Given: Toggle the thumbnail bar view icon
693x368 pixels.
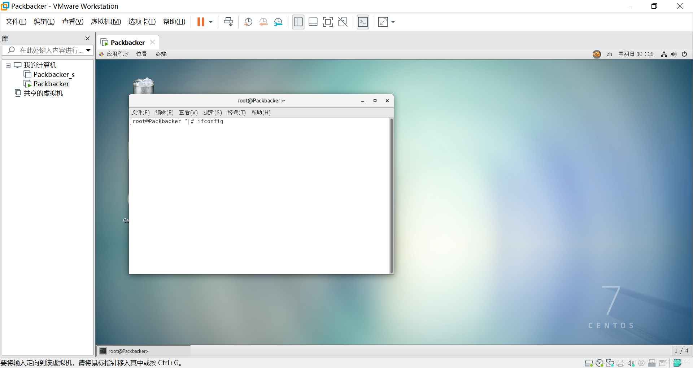Looking at the screenshot, I should point(313,22).
